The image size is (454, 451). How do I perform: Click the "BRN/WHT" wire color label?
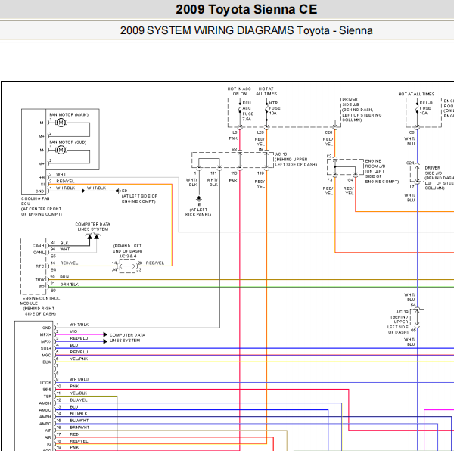click(x=79, y=428)
